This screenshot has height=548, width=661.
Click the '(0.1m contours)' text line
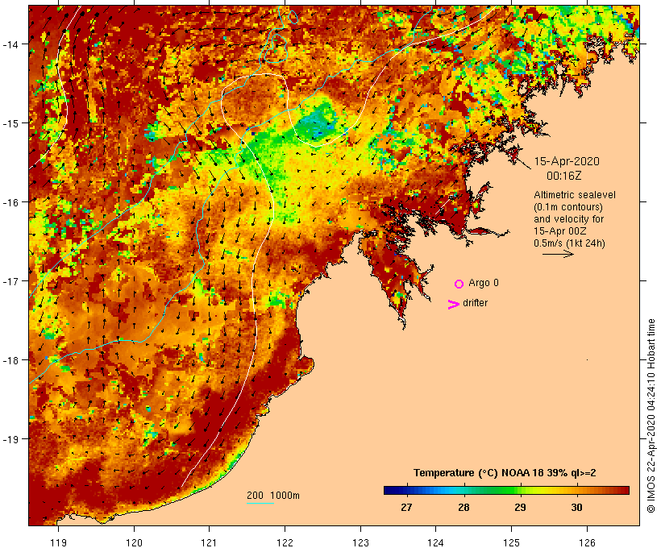(567, 207)
